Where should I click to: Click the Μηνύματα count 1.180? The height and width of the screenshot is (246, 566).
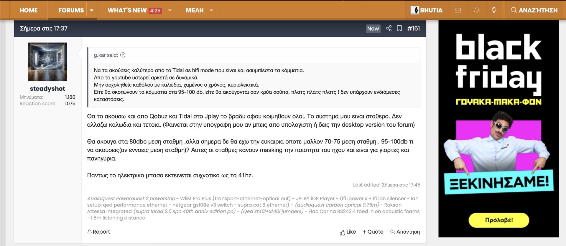tap(70, 97)
